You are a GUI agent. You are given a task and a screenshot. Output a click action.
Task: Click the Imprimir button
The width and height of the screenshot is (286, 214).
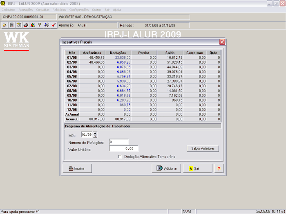point(77,168)
